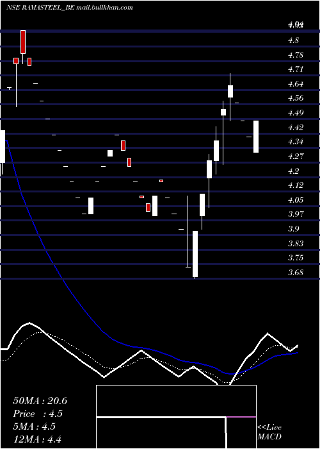Select the 4.71 price axis label
The image size is (320, 449).
tap(296, 69)
